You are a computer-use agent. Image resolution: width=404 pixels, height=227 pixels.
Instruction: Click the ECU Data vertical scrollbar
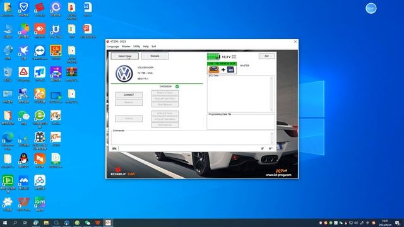click(271, 94)
